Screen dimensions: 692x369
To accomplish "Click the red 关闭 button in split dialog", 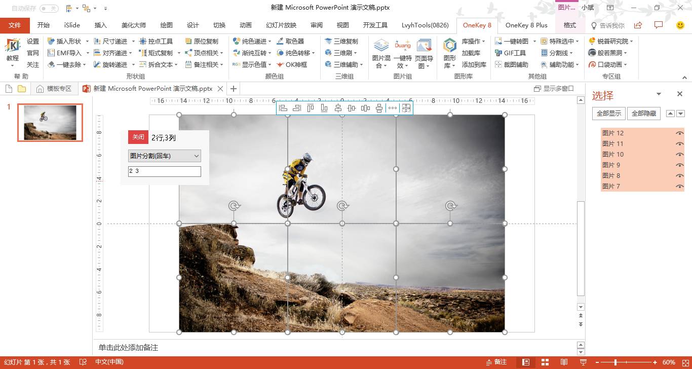I will click(138, 137).
